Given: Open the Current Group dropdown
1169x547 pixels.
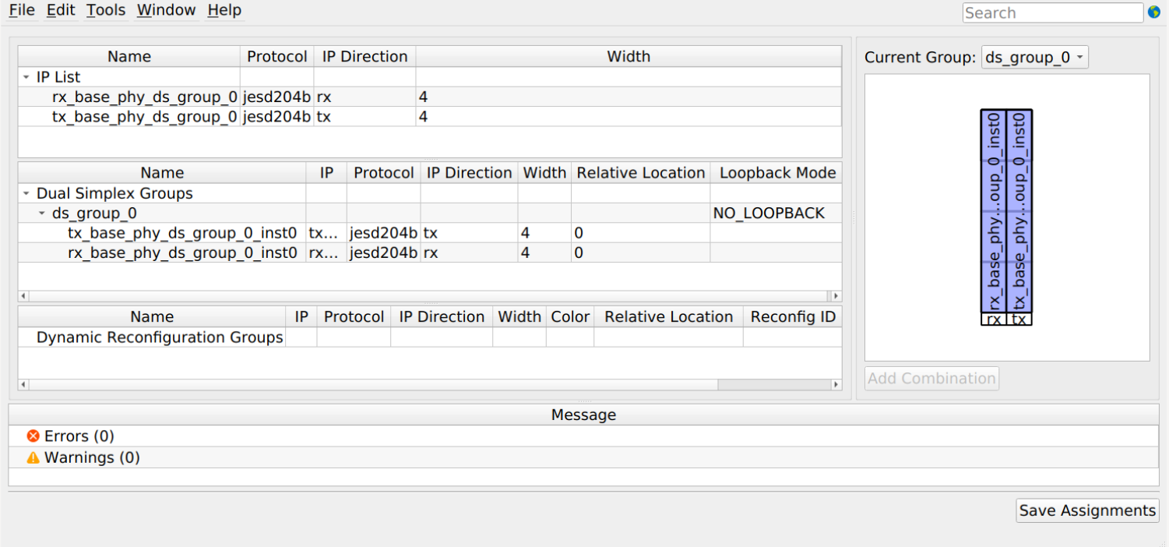Looking at the screenshot, I should pos(1034,58).
